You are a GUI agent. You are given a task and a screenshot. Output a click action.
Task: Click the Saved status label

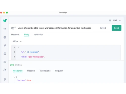coord(103,28)
